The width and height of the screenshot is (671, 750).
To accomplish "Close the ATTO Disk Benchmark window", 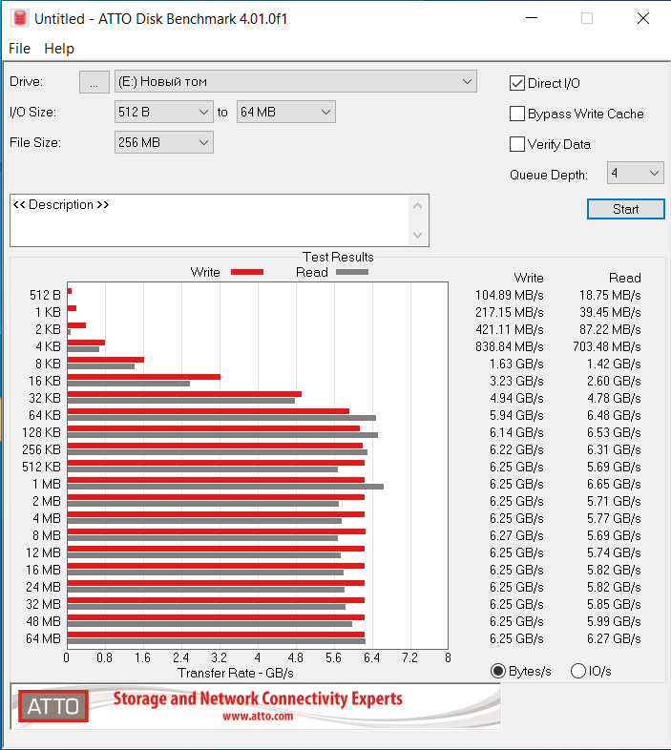I will click(x=642, y=18).
